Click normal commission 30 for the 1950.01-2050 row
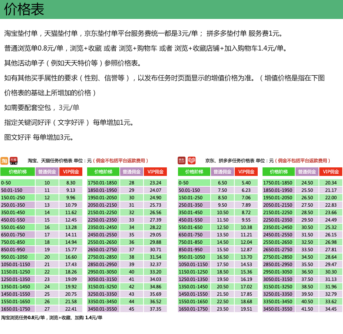 tap(132, 198)
